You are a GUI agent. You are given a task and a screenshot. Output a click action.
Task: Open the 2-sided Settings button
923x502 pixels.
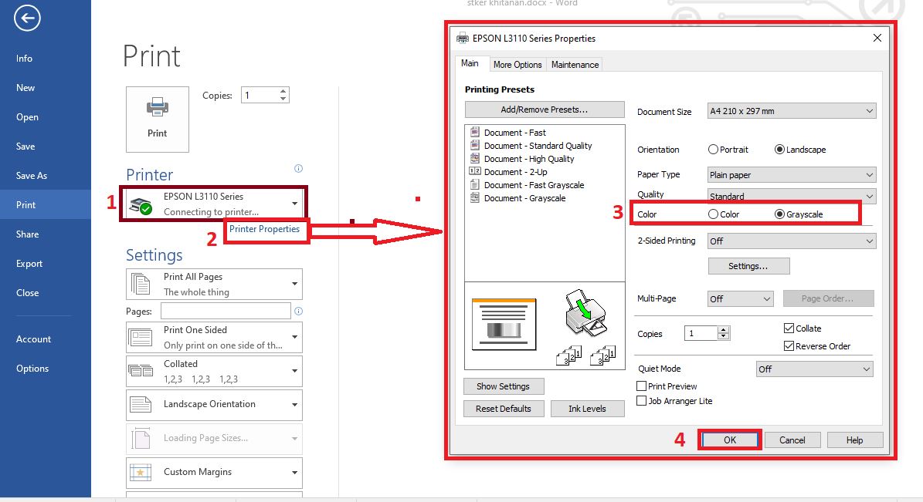coord(748,266)
